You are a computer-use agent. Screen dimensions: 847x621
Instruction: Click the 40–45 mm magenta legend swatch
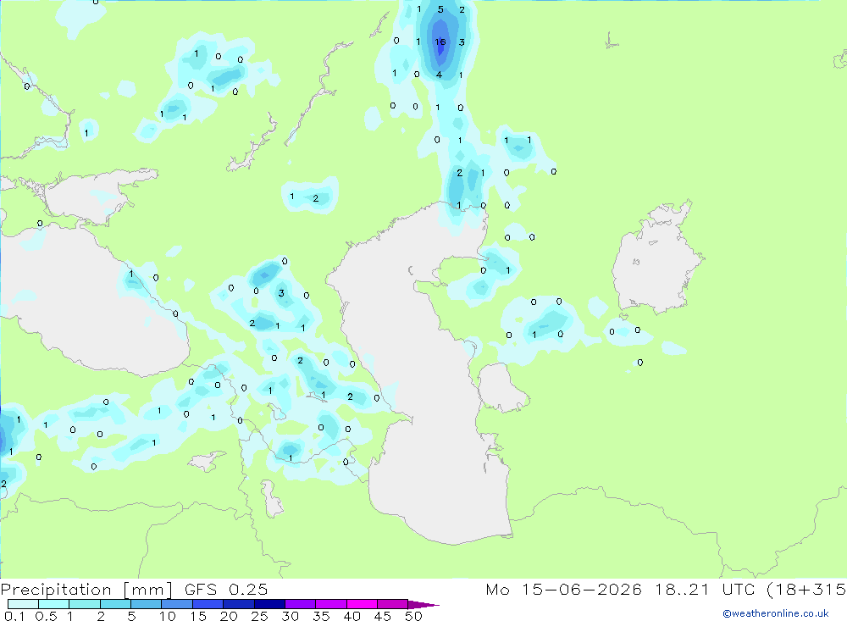click(x=362, y=604)
